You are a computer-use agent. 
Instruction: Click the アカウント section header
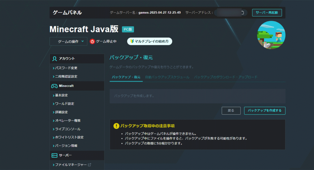click(x=77, y=59)
